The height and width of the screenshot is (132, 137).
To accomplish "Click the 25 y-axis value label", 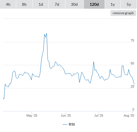I will pyautogui.click(x=132, y=86).
